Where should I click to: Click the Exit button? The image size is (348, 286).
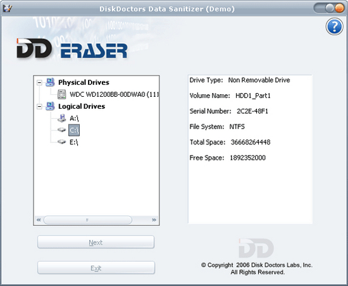coord(96,268)
